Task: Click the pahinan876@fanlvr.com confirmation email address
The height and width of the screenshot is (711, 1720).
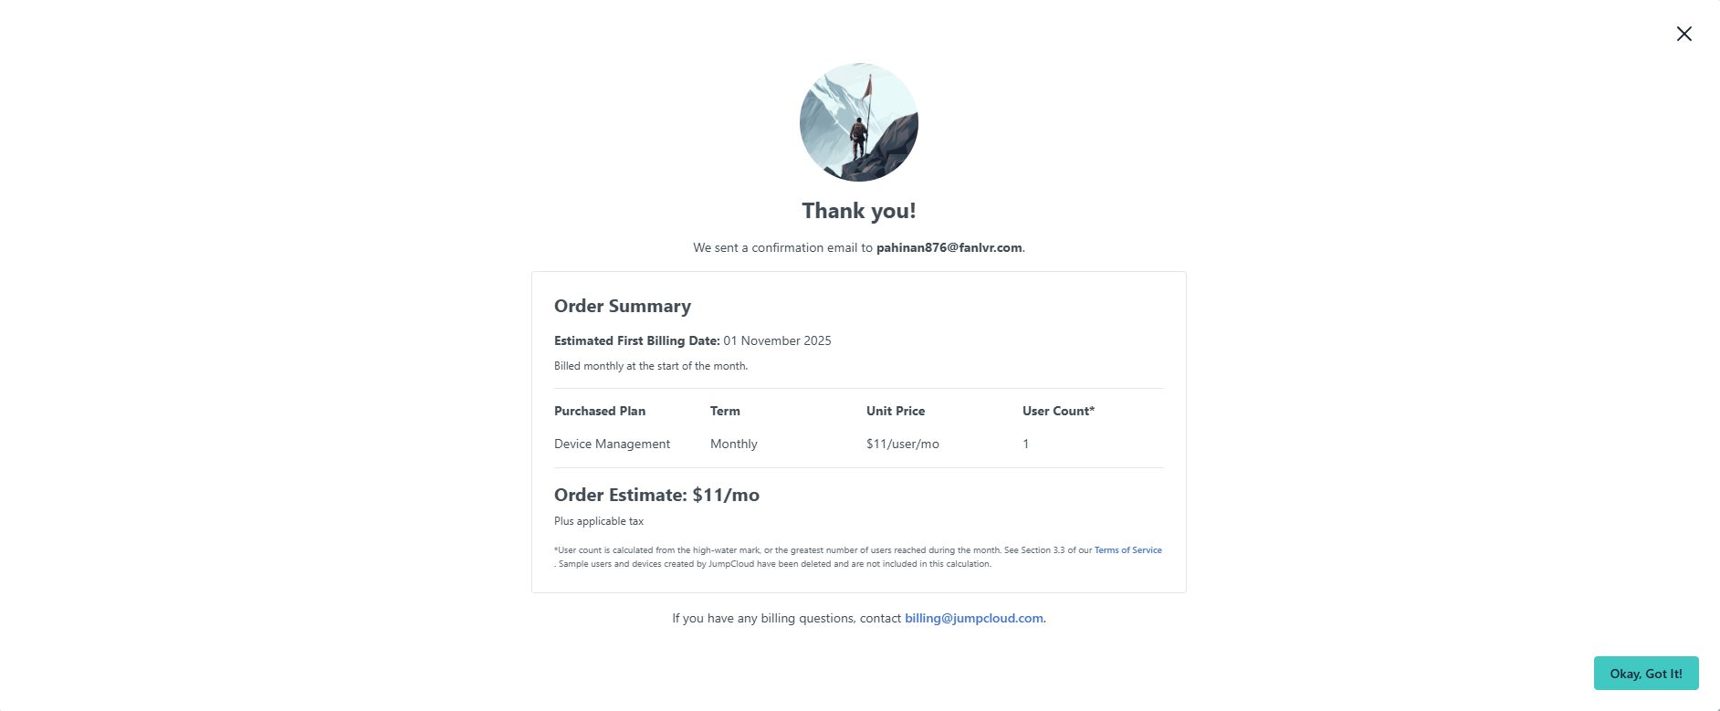Action: pos(949,247)
